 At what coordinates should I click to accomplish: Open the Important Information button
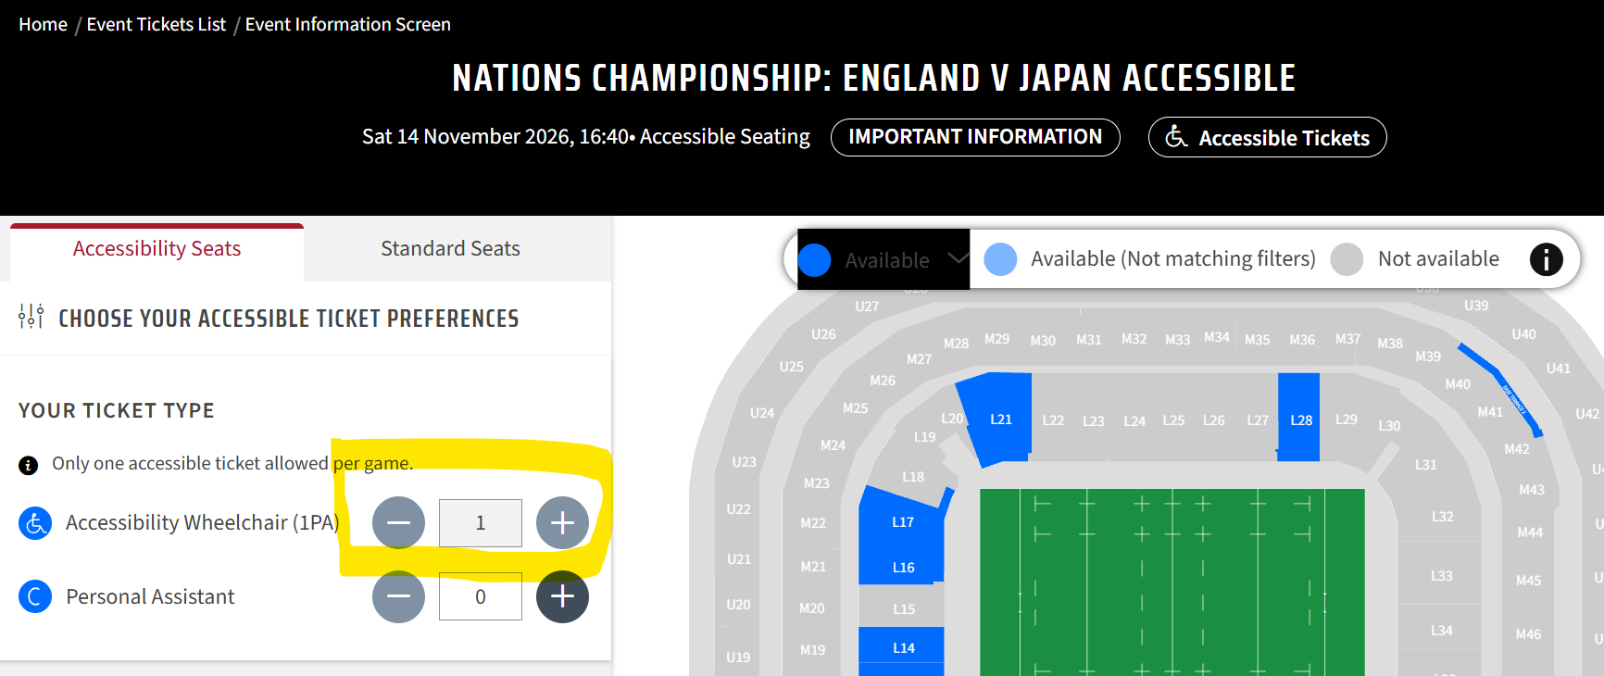point(975,137)
